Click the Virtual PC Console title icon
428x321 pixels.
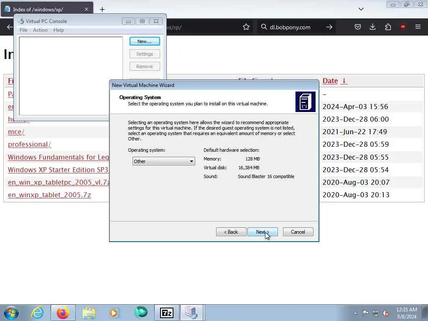[x=21, y=21]
